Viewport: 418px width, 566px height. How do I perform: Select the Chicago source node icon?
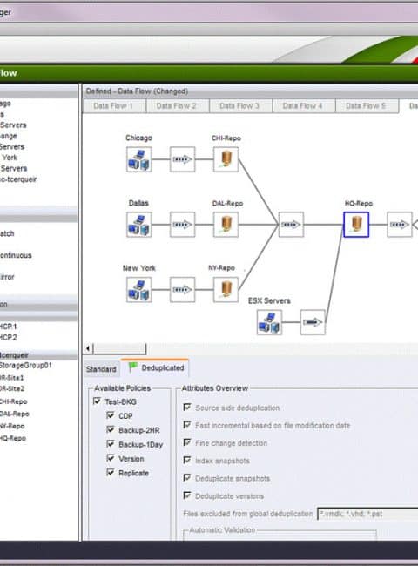(x=139, y=159)
